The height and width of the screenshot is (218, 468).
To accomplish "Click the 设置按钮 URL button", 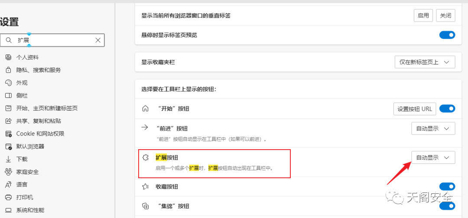I will [415, 109].
